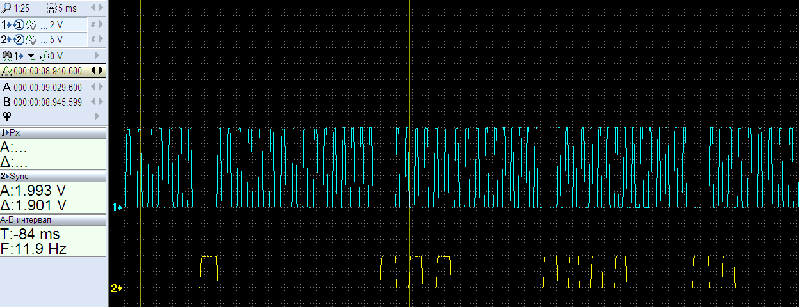Click the A-B интервал panel header
Viewport: 799px width, 307px height.
[x=53, y=219]
